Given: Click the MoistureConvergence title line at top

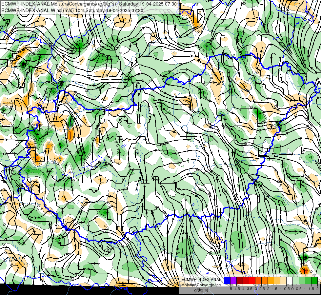Looking at the screenshot, I should pyautogui.click(x=89, y=4).
